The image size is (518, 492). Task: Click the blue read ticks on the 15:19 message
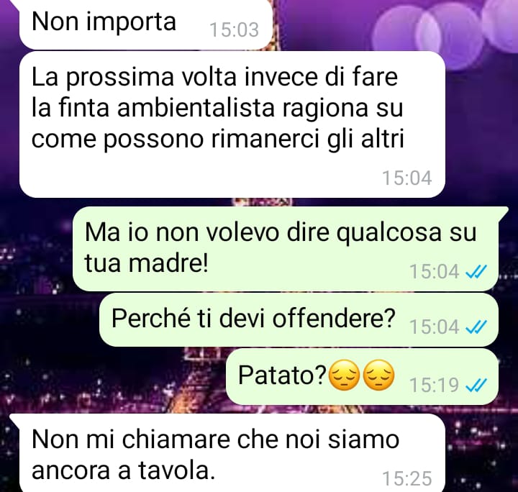(x=476, y=385)
